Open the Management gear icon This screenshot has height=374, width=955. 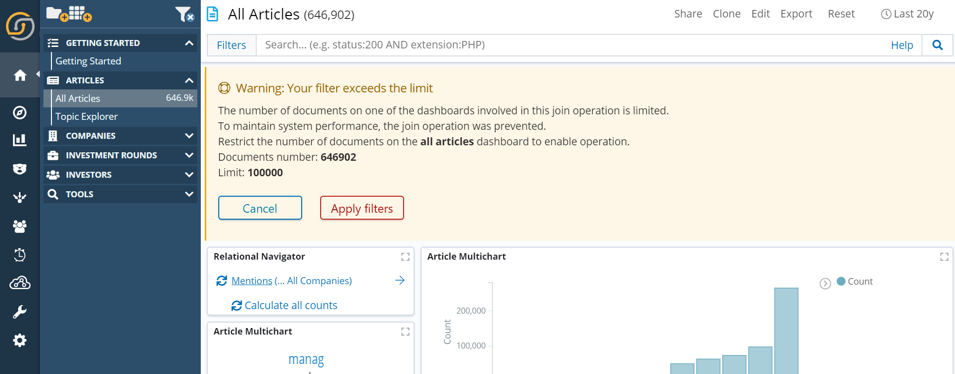coord(19,341)
